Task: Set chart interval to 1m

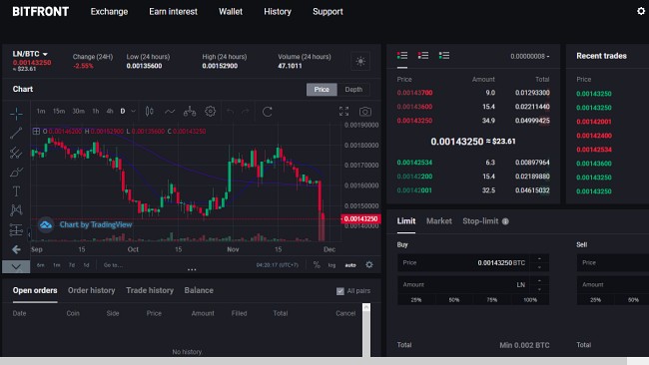Action: tap(41, 111)
